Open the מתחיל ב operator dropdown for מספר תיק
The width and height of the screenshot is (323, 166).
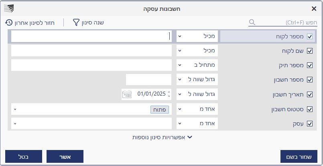coord(197,65)
